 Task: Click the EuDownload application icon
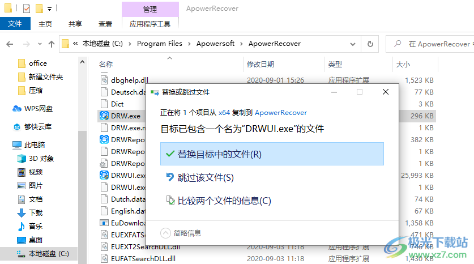(x=104, y=223)
